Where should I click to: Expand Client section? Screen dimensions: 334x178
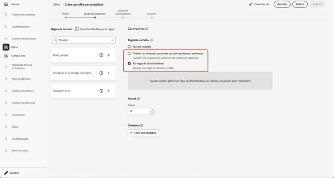[6, 127]
